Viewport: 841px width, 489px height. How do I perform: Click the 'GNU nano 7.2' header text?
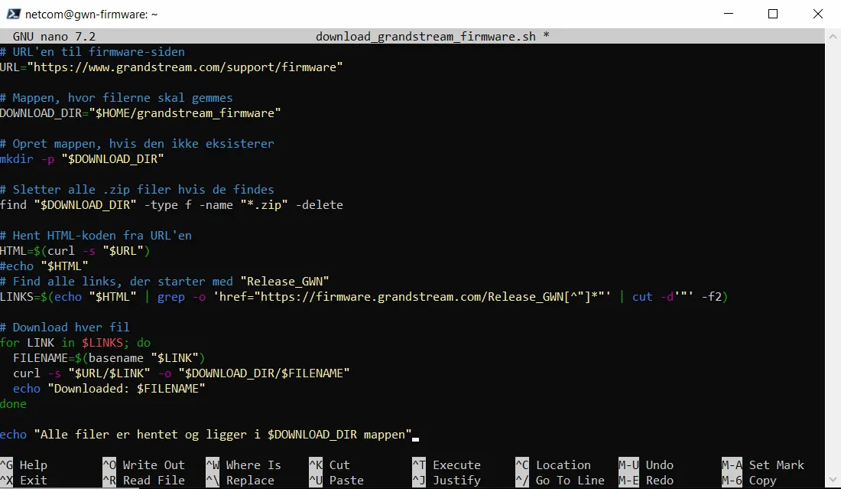[x=54, y=37]
